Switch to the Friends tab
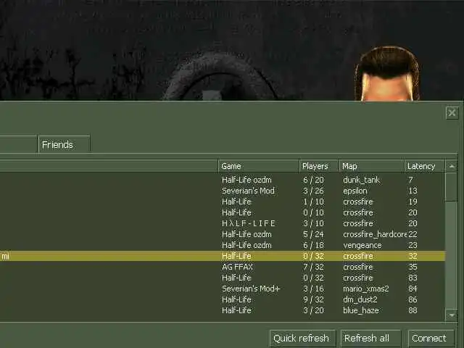This screenshot has height=348, width=464. [64, 144]
